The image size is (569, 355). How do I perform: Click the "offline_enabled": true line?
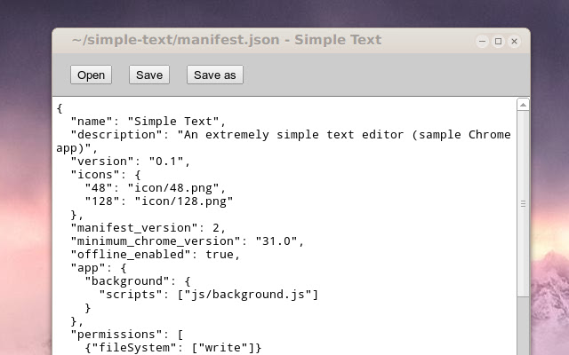coord(155,255)
